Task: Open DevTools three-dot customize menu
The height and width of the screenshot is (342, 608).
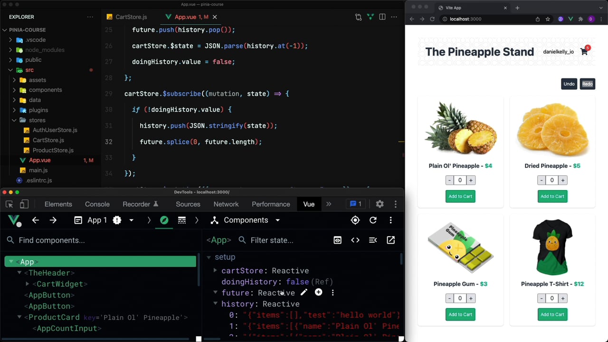Action: click(x=396, y=204)
